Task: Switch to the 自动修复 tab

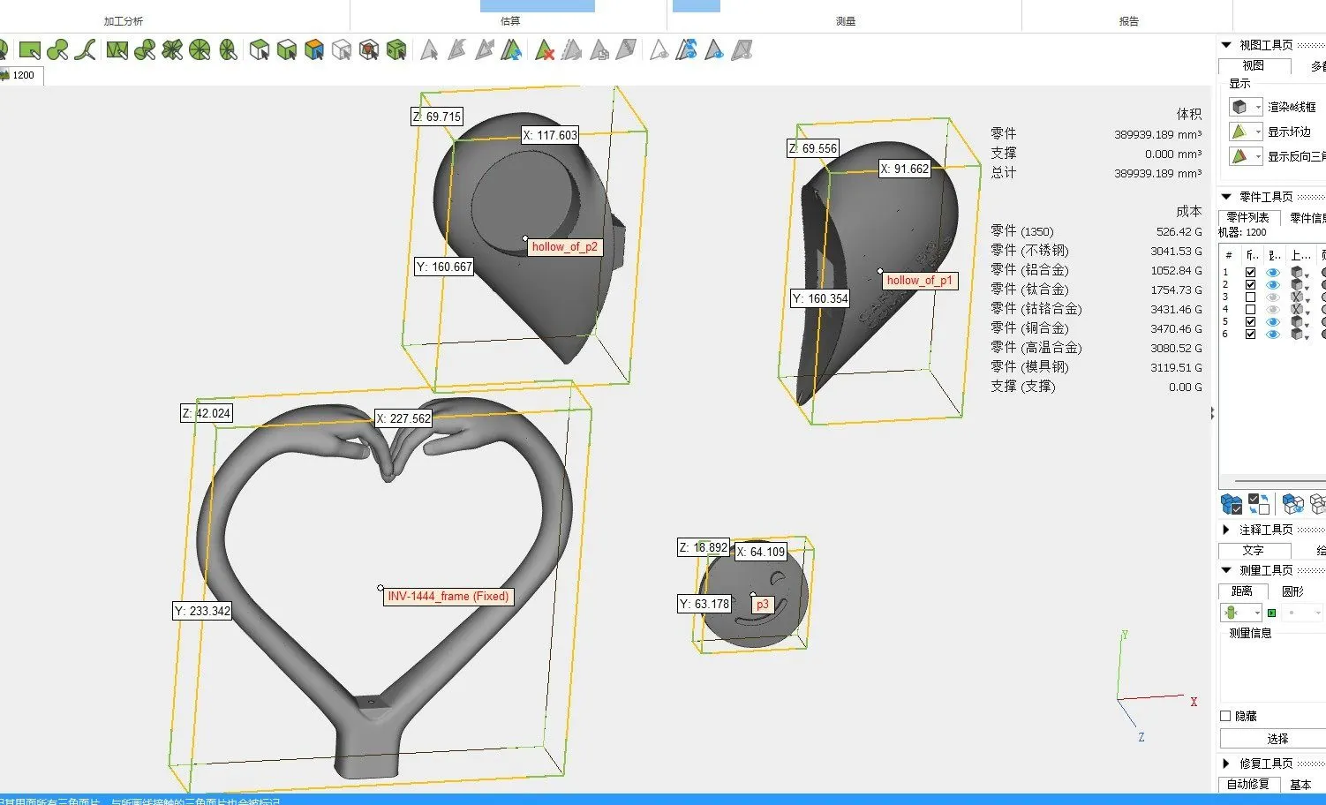Action: (1248, 784)
